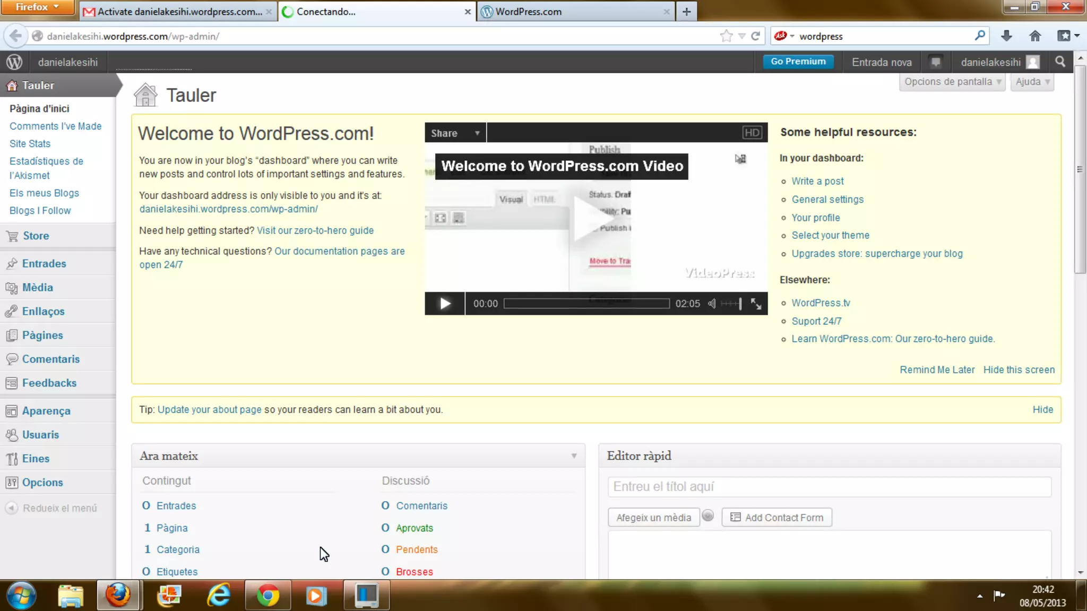Hide the about page tip

click(x=1043, y=410)
